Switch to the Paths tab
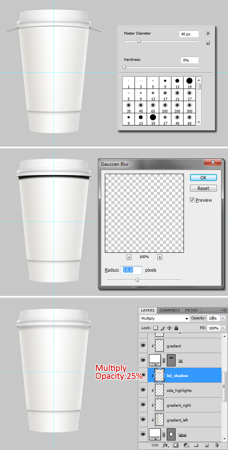 191,311
